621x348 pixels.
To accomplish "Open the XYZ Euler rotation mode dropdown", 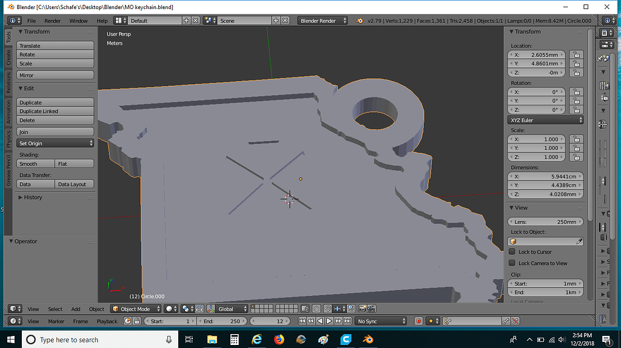I will point(545,120).
